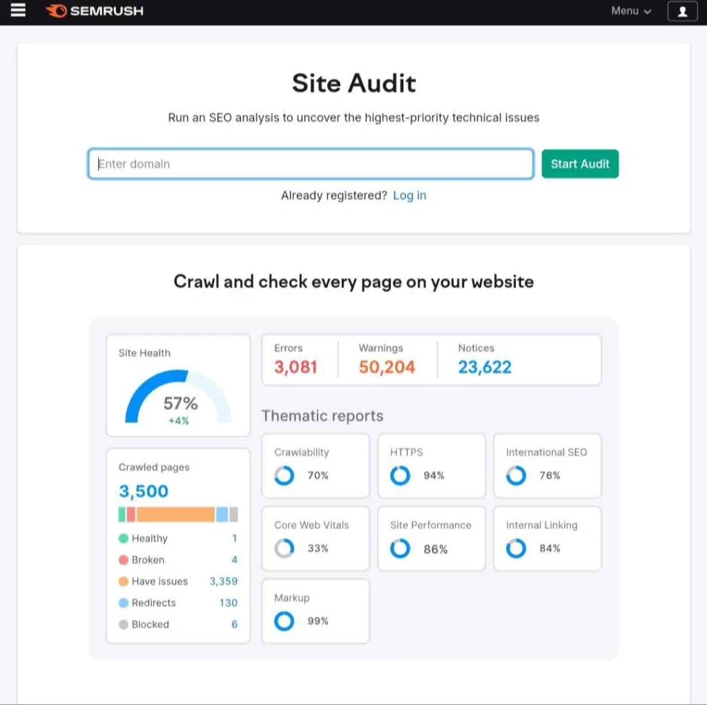Click the Redirects legend label
707x705 pixels.
click(154, 603)
